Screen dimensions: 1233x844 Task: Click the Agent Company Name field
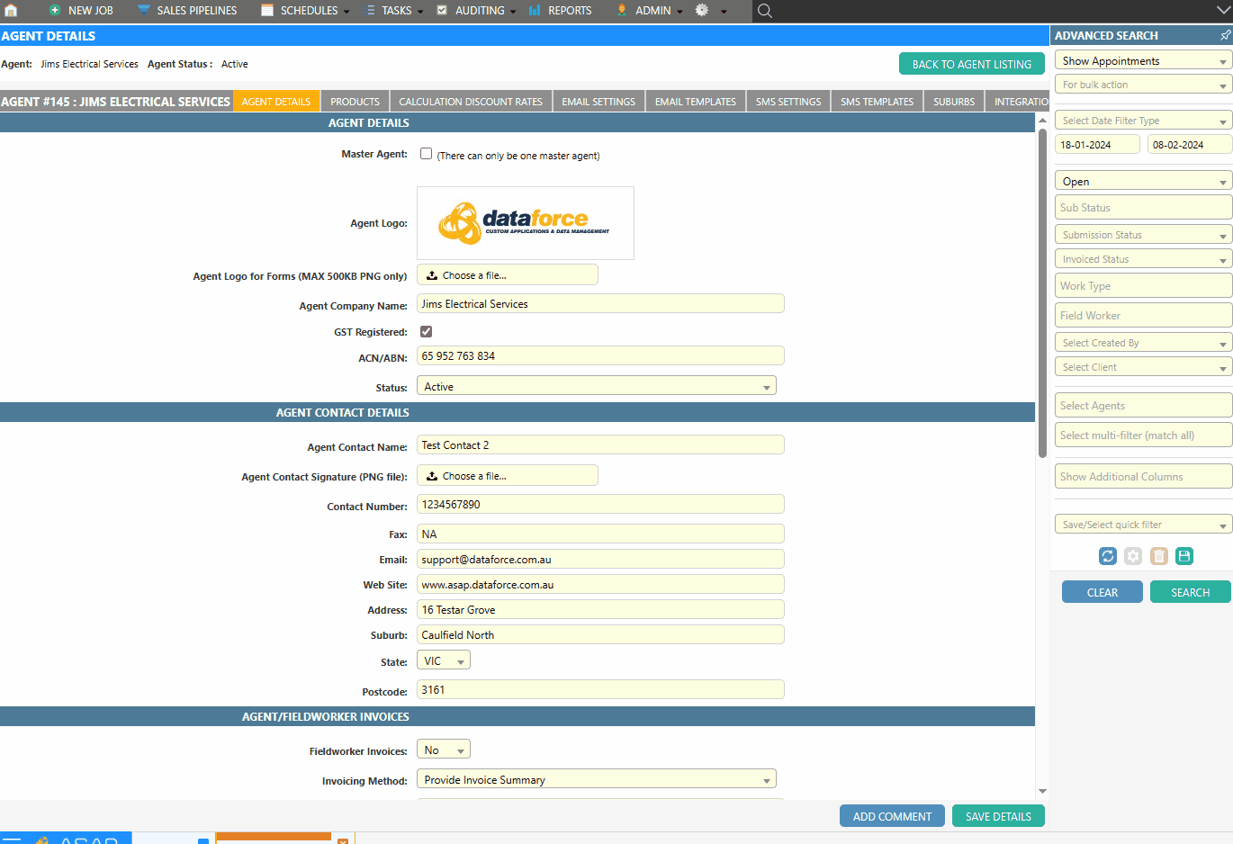pyautogui.click(x=600, y=304)
